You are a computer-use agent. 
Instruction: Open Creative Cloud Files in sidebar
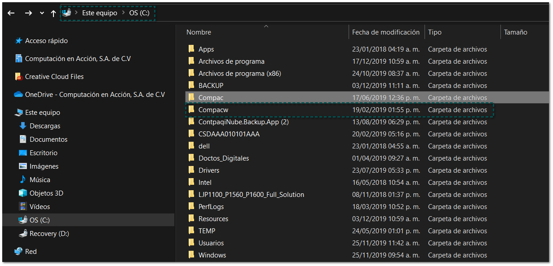pos(54,77)
